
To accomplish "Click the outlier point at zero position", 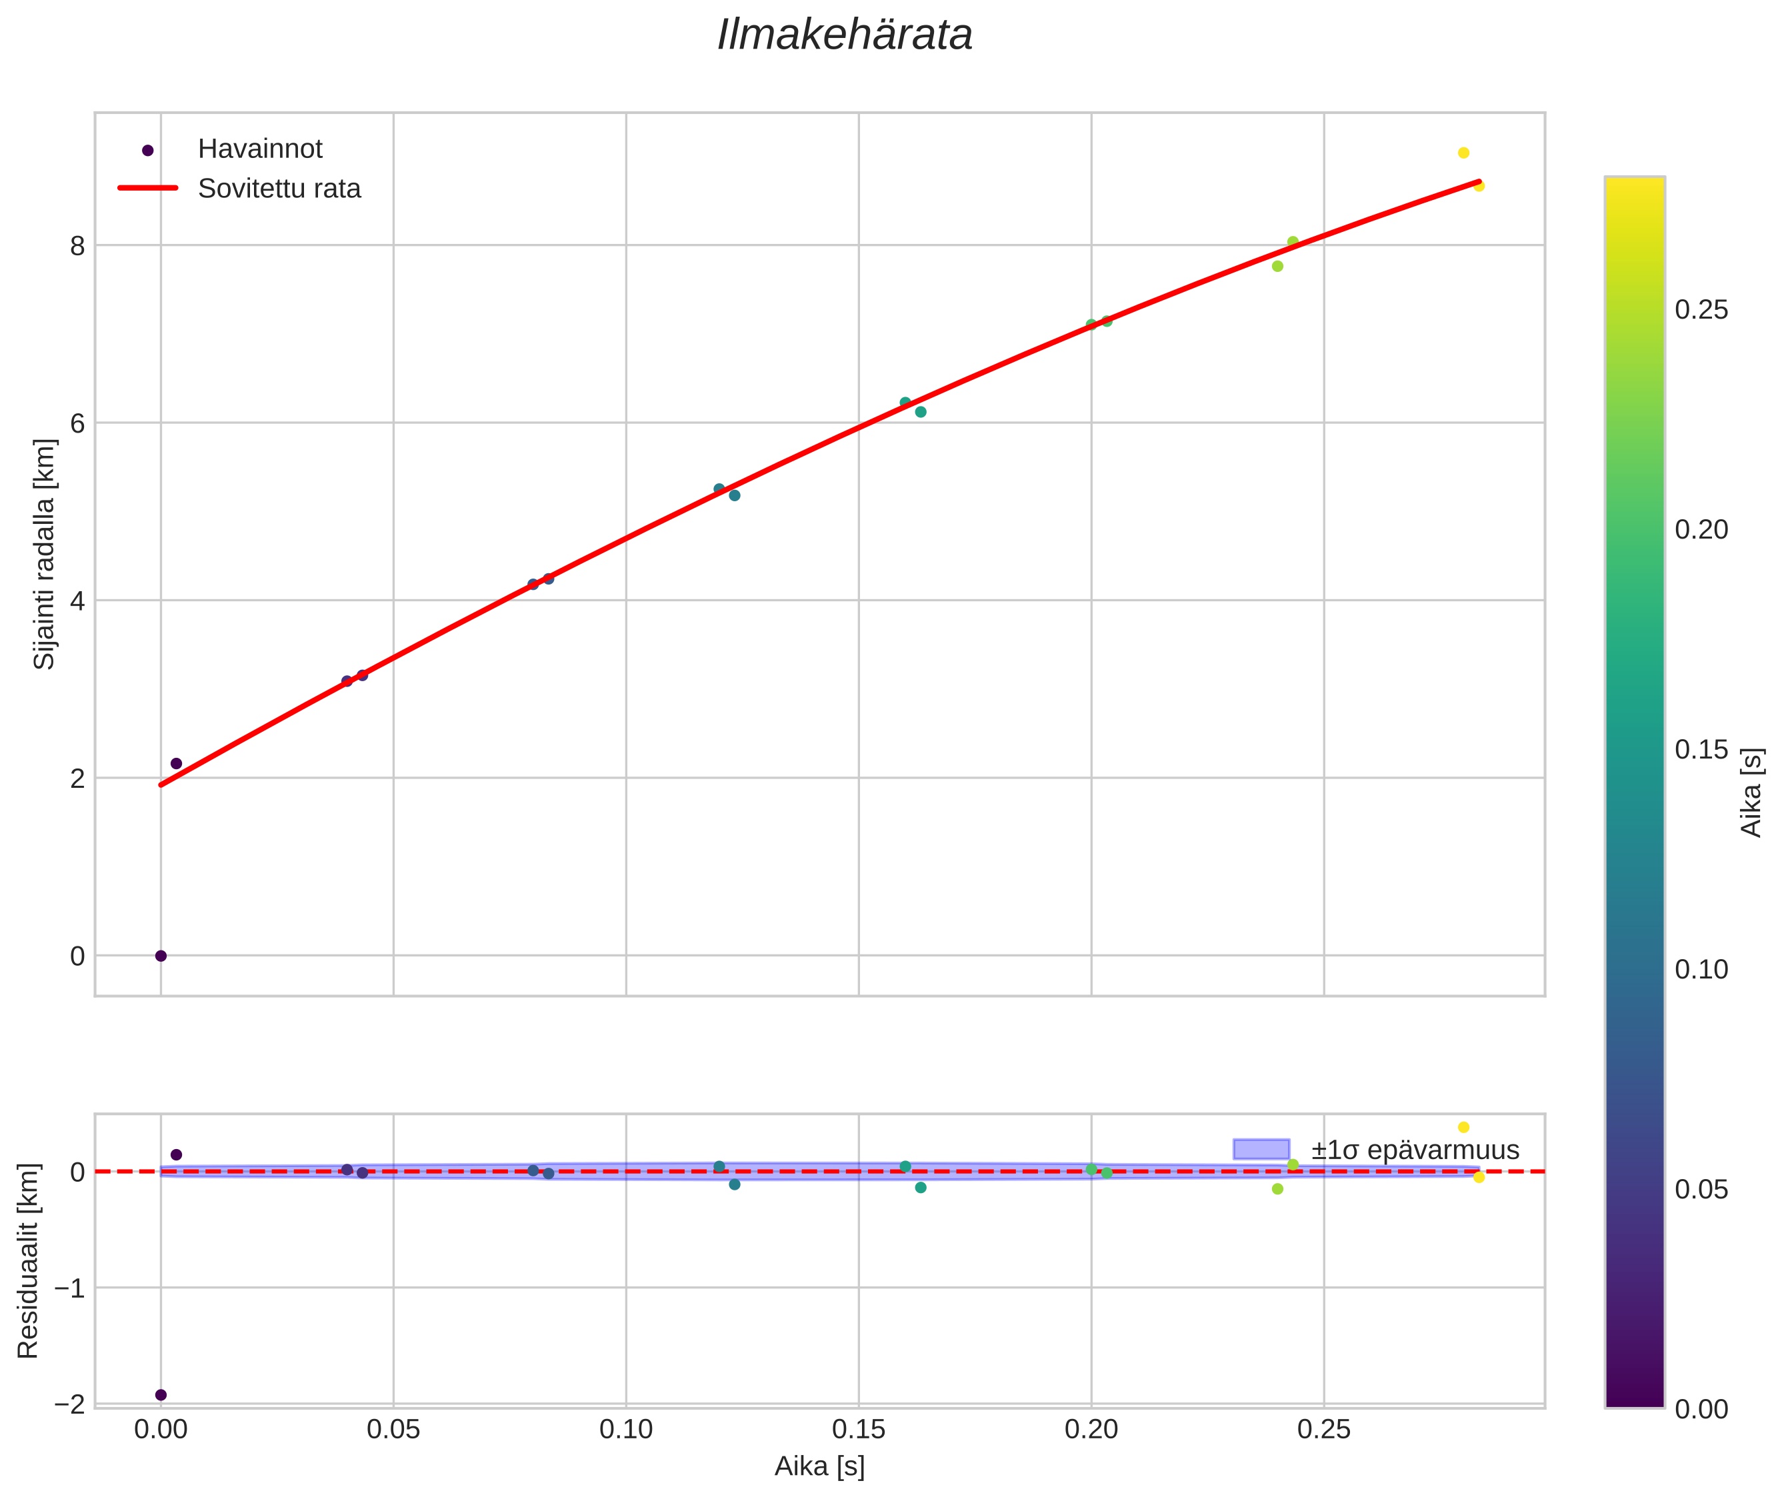I will [161, 956].
